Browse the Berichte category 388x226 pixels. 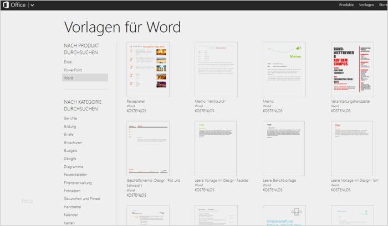(x=70, y=118)
